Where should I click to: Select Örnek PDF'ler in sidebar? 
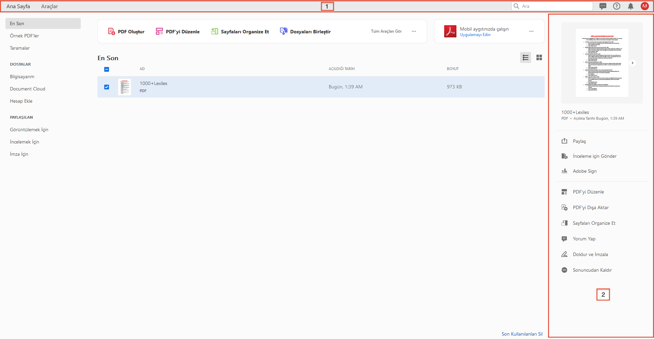tap(25, 36)
